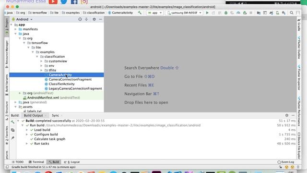Open the TODO tool window tab
The width and height of the screenshot is (307, 173).
coord(18,162)
